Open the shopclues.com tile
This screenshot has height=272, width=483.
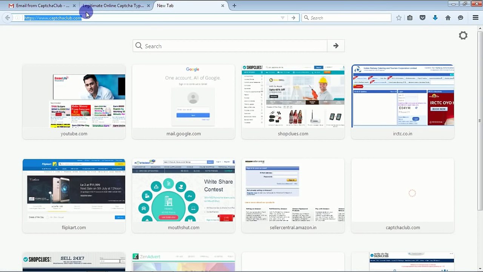coord(293,102)
